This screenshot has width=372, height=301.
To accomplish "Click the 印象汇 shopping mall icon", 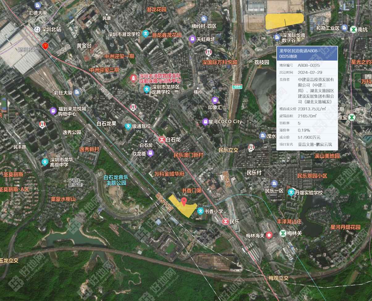I will (x=215, y=100).
